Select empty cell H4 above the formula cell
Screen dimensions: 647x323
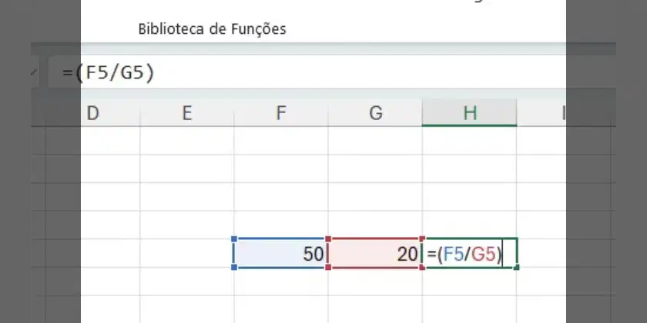coord(469,225)
